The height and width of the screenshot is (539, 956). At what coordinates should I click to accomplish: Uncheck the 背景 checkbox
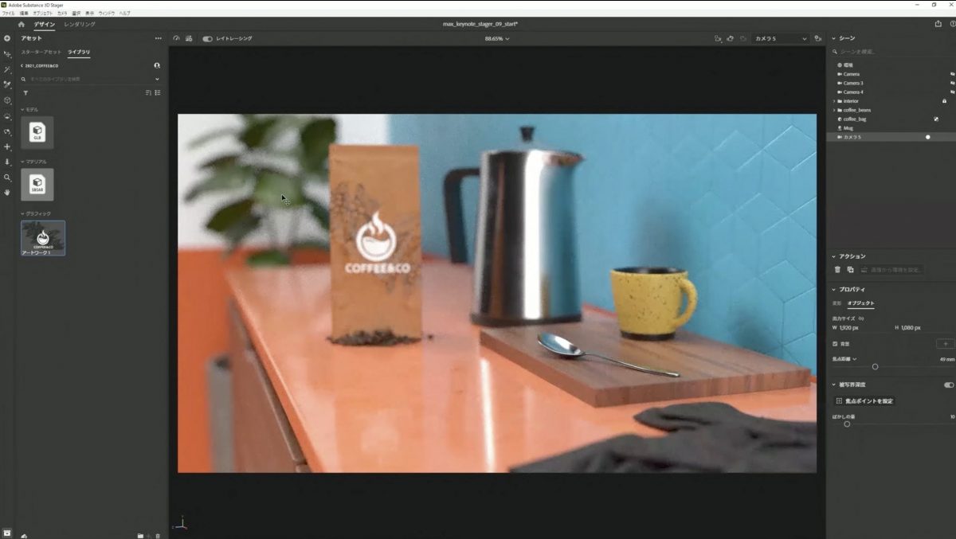point(835,344)
